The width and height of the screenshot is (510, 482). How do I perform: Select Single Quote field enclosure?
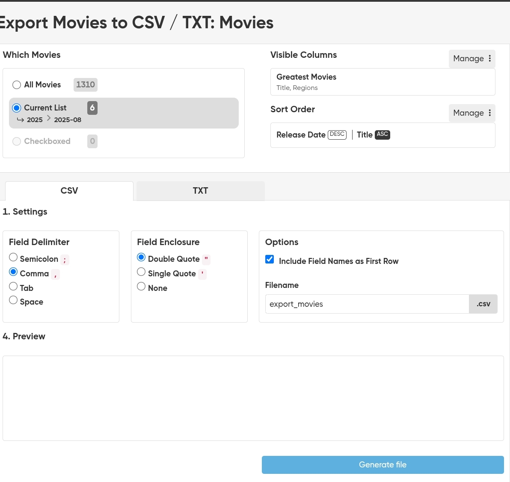coord(141,272)
